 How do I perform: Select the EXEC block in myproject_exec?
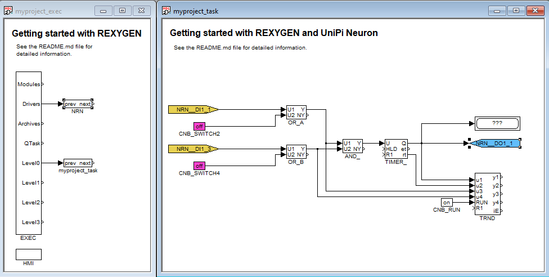pyautogui.click(x=29, y=153)
